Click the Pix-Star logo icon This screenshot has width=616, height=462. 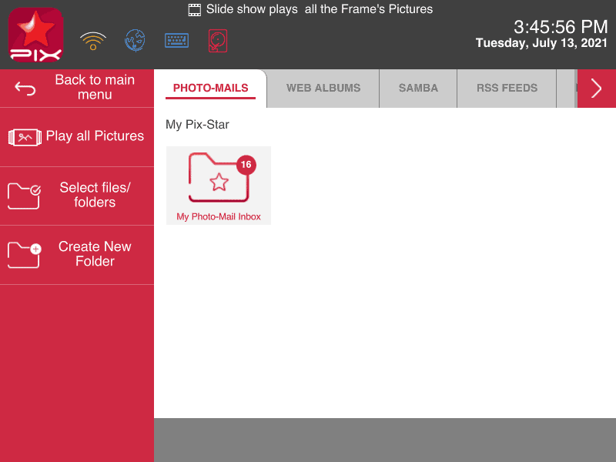(35, 35)
